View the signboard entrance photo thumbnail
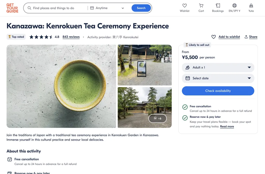 [144, 65]
